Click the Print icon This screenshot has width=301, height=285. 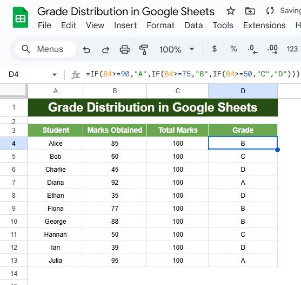pyautogui.click(x=125, y=49)
